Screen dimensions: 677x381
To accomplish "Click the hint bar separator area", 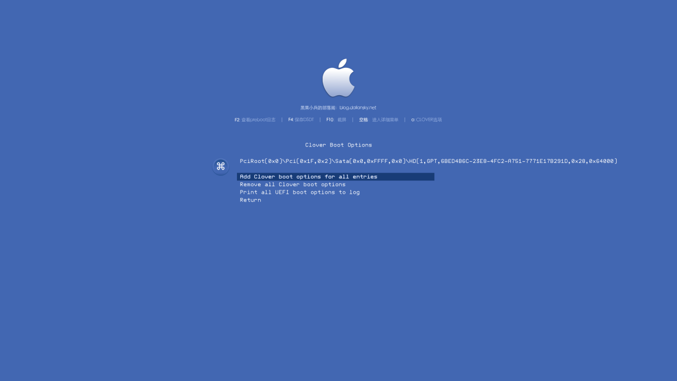I will (x=352, y=120).
